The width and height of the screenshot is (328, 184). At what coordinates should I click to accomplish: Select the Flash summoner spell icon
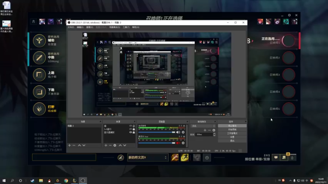[x=184, y=157]
